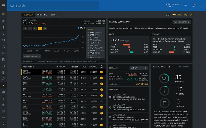The width and height of the screenshot is (206, 128).
Task: Check the NVDA NASDAQ peer checkbox
Action: (88, 51)
